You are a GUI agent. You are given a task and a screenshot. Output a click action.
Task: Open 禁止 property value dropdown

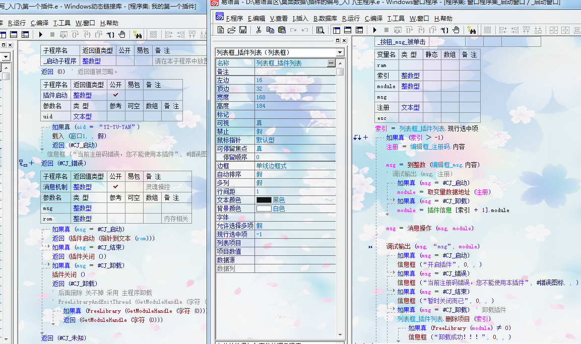295,131
